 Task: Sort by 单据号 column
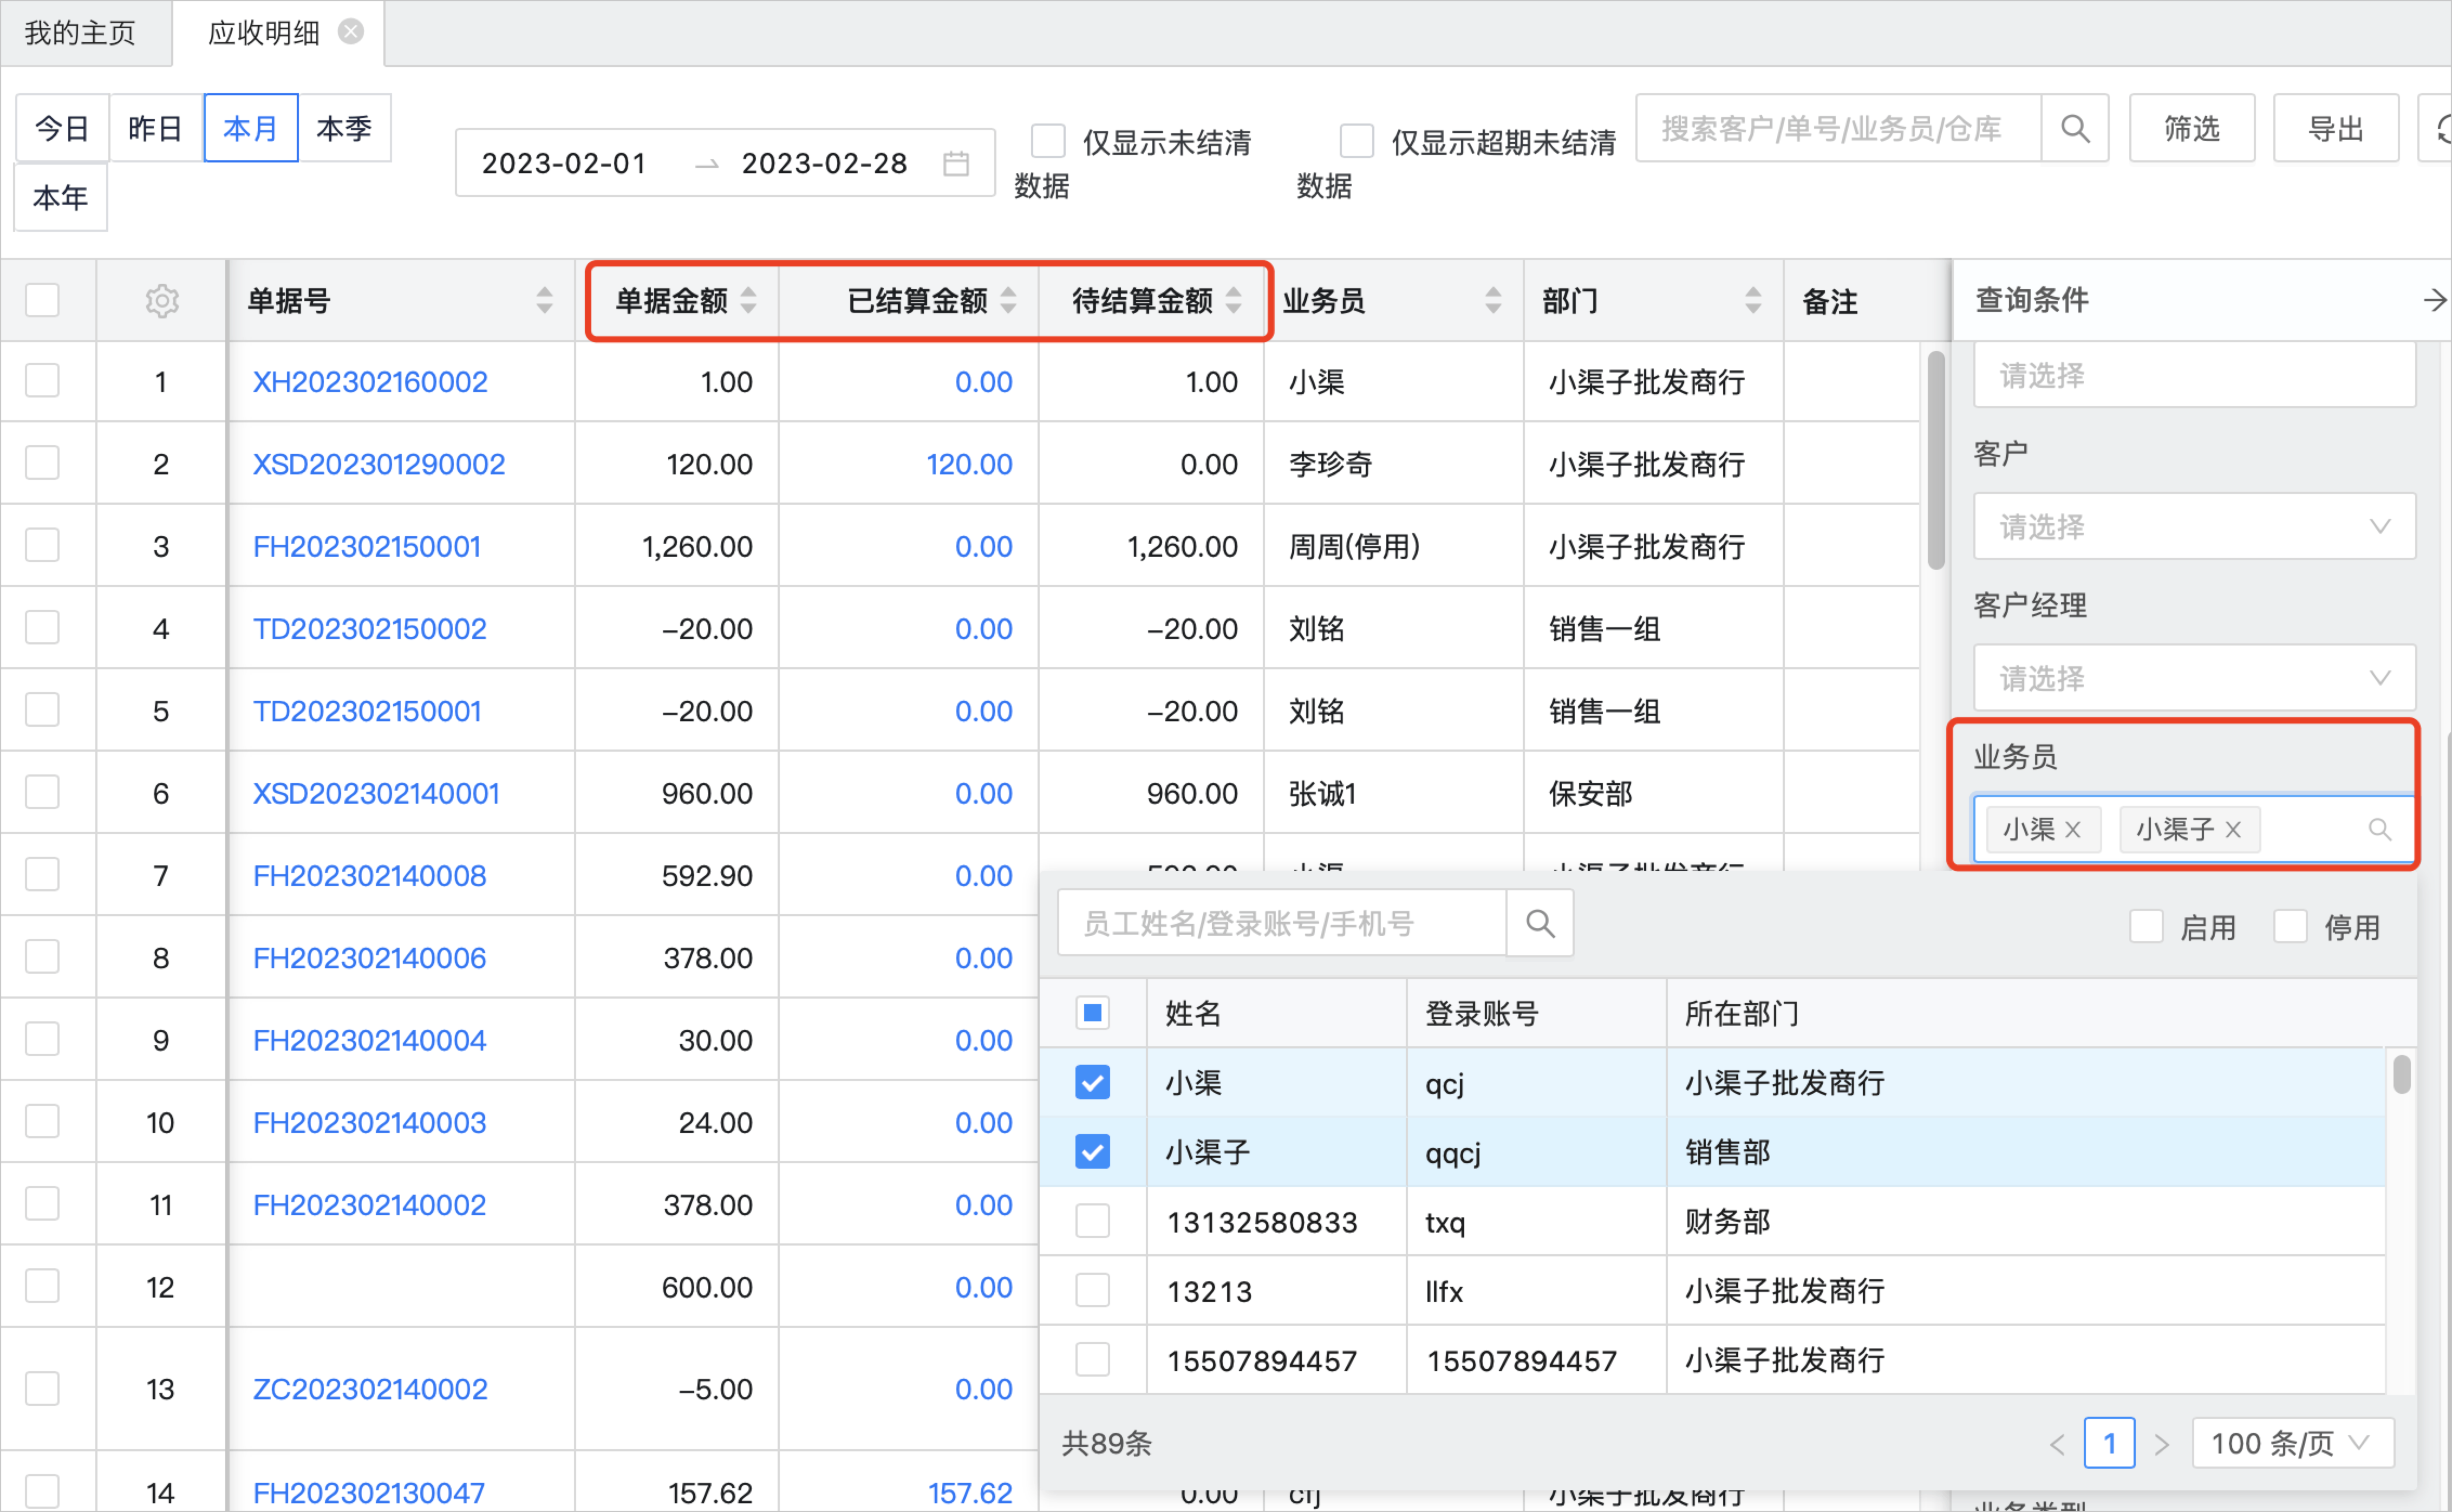(545, 300)
